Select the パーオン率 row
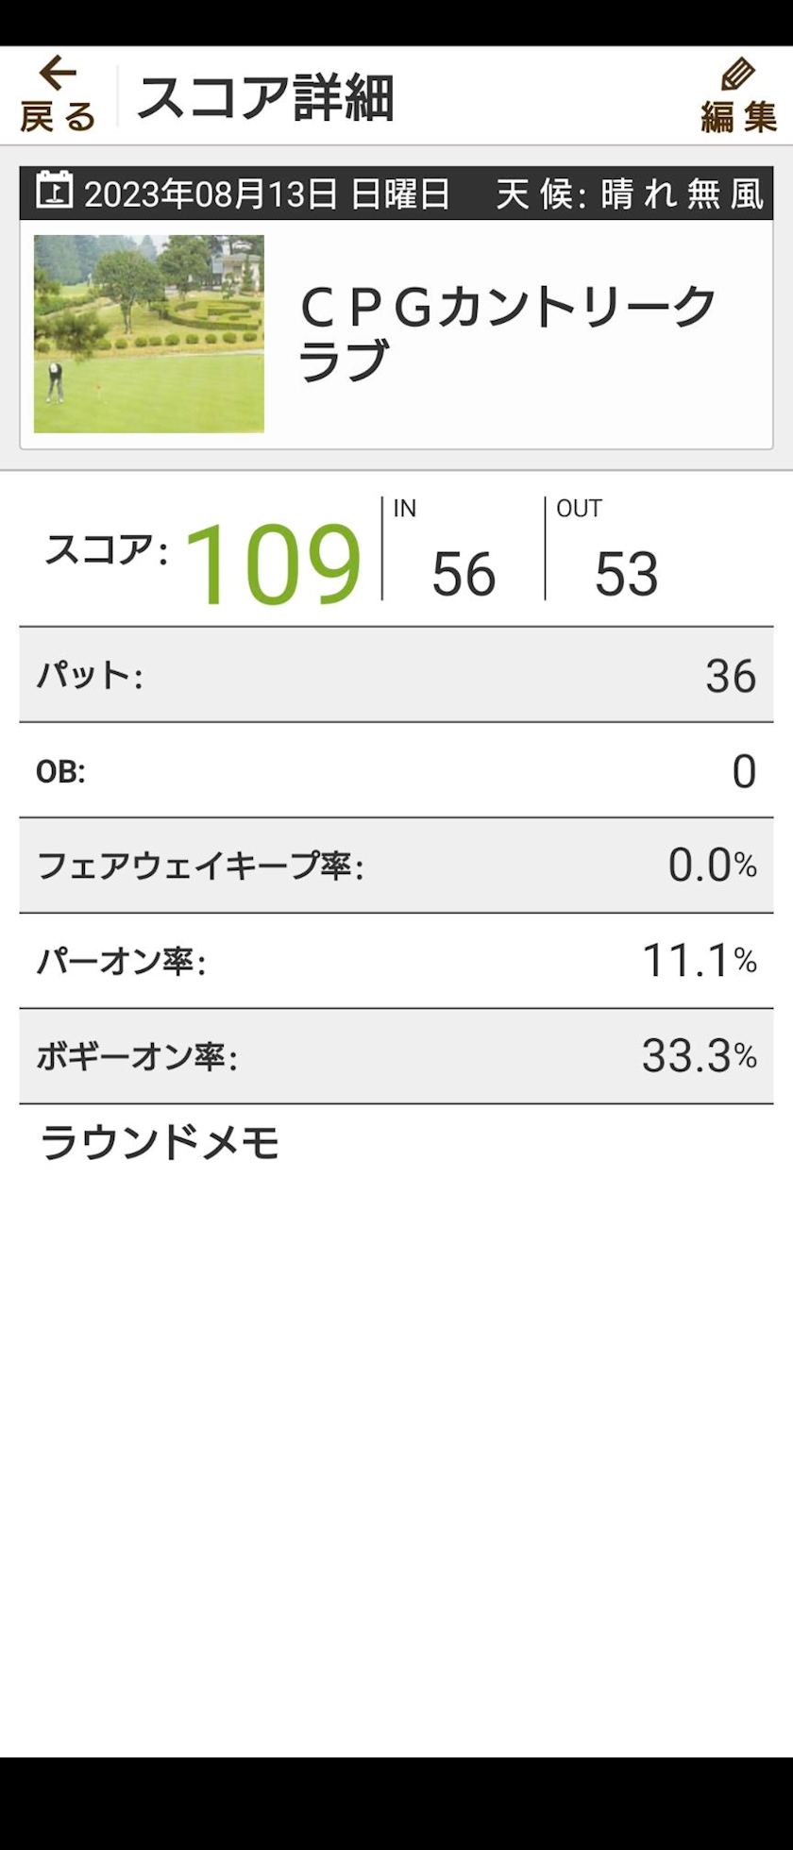The height and width of the screenshot is (1850, 793). [396, 961]
